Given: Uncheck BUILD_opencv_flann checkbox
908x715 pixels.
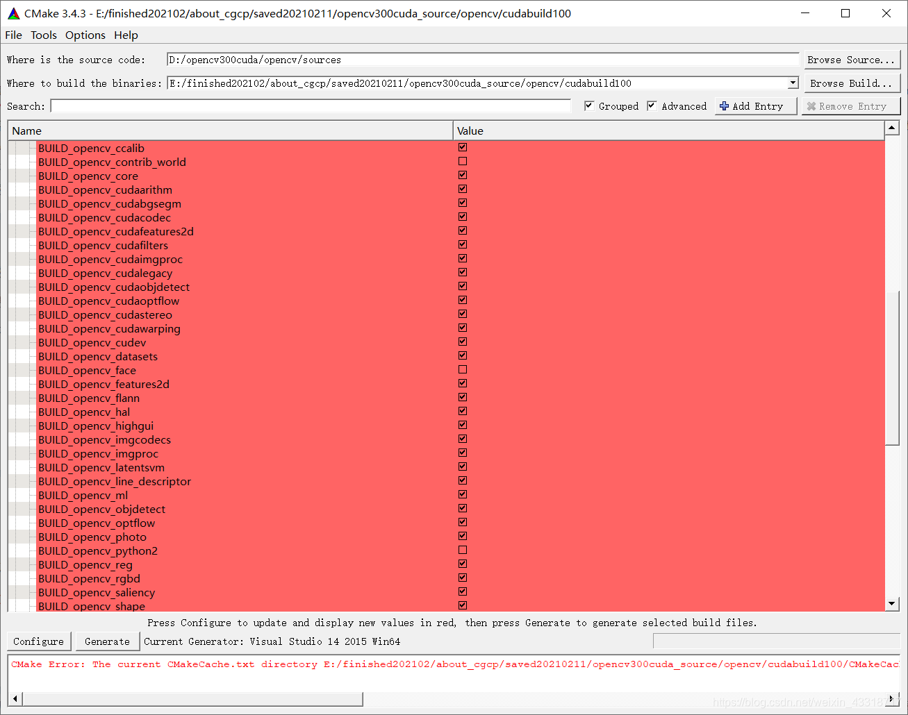Looking at the screenshot, I should point(463,397).
